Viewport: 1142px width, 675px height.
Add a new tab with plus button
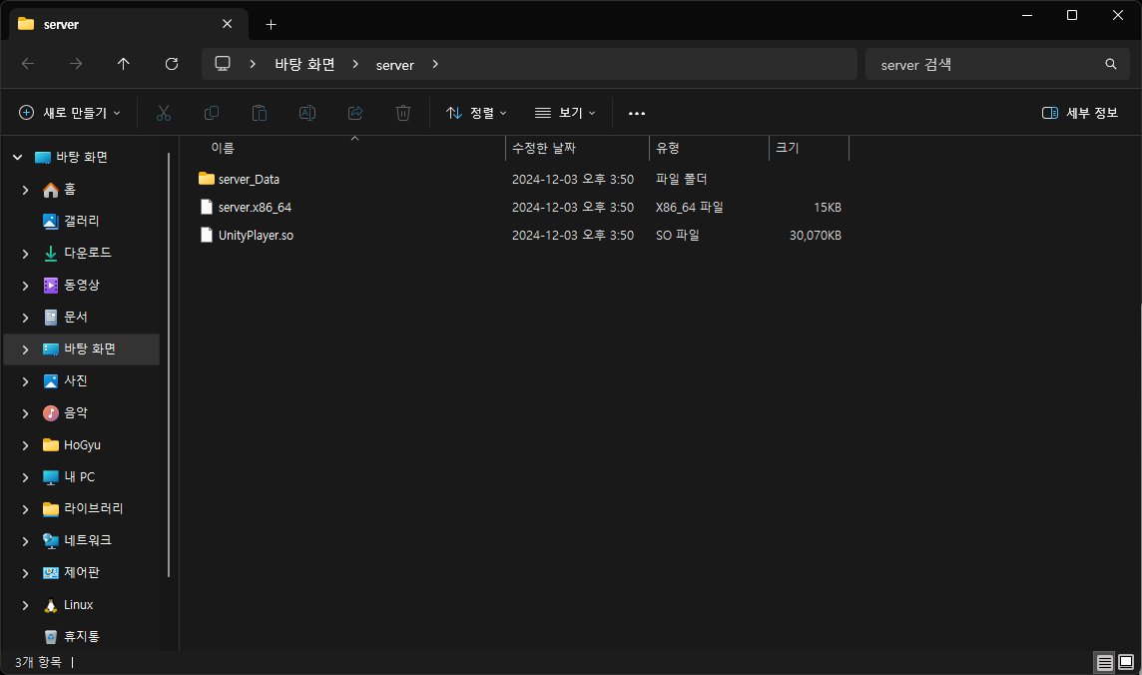click(271, 24)
